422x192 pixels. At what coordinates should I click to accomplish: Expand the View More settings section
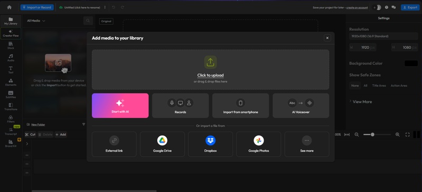[361, 102]
